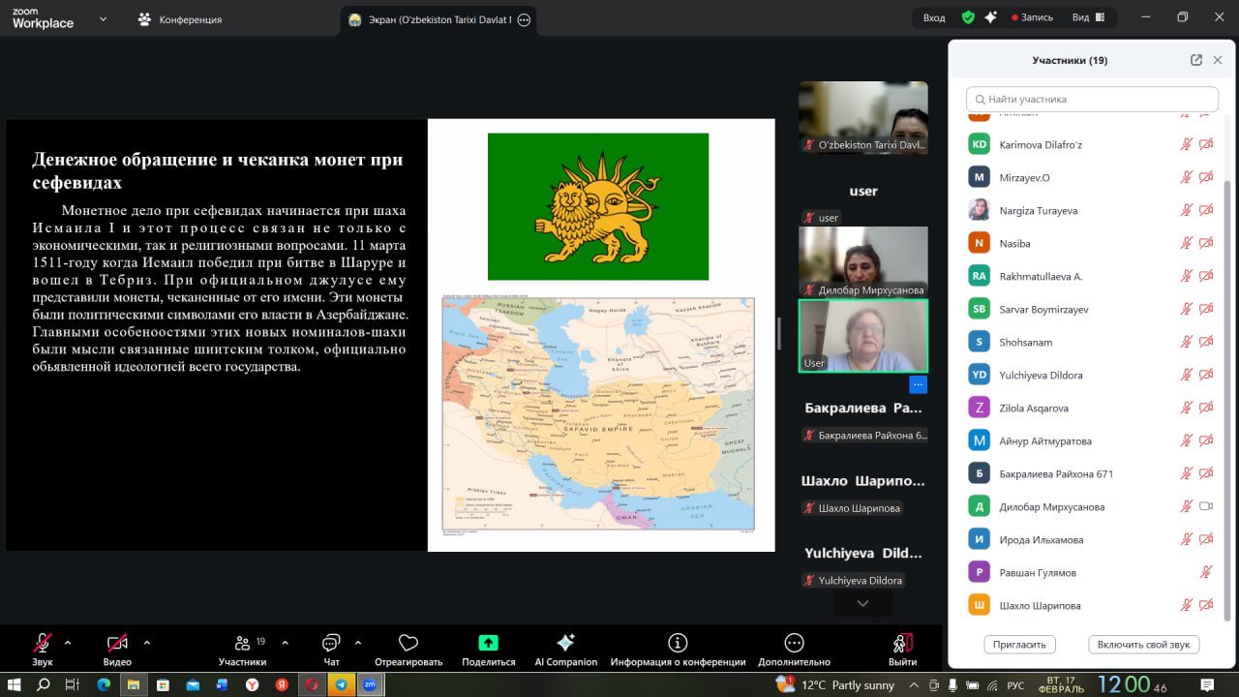
Task: Click the green encryption shield icon
Action: pos(968,17)
